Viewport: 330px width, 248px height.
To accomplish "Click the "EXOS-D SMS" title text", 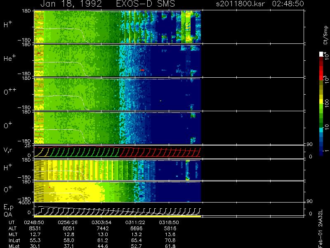I will point(146,4).
